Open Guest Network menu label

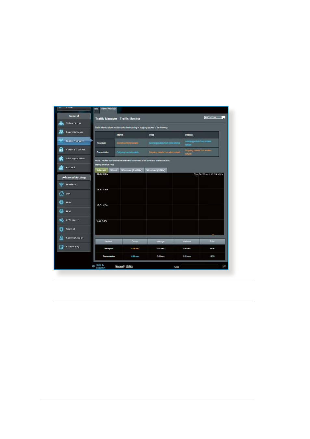(74, 132)
